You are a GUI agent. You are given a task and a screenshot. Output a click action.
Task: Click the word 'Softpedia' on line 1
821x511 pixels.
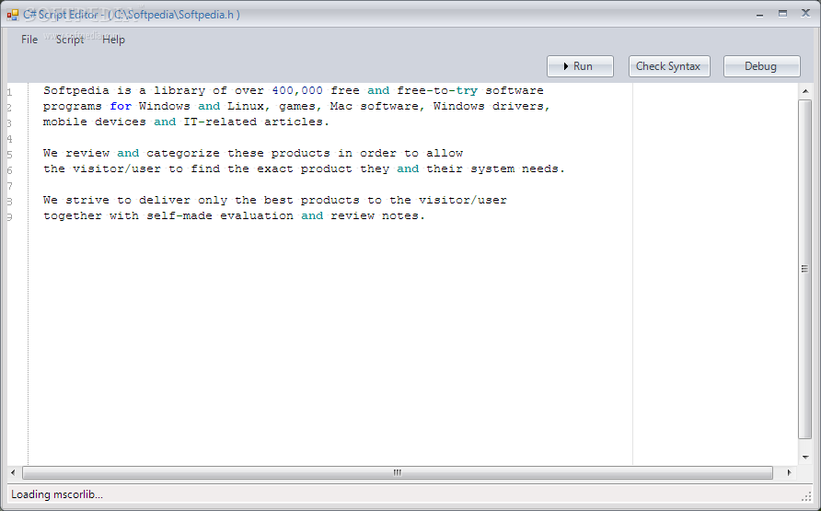click(x=76, y=90)
